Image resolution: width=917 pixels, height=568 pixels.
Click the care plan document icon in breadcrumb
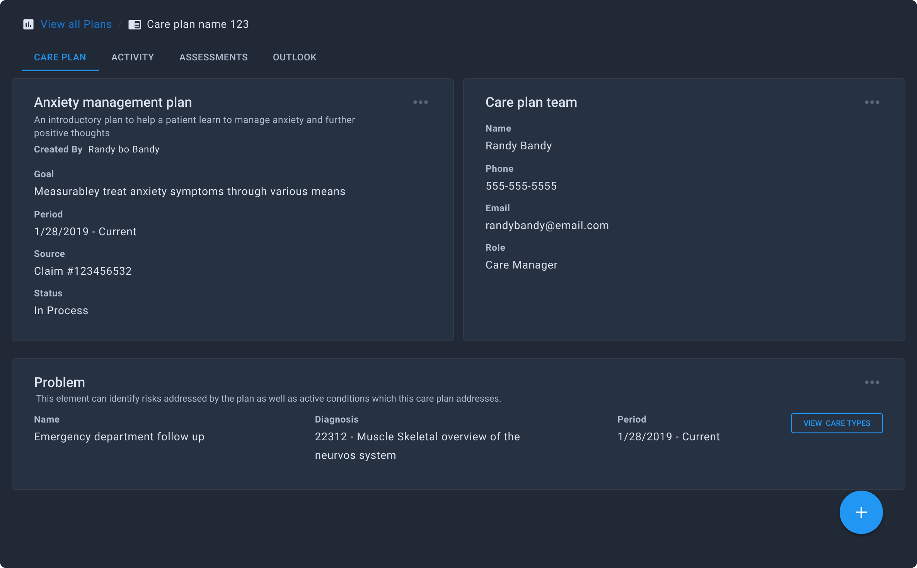135,24
